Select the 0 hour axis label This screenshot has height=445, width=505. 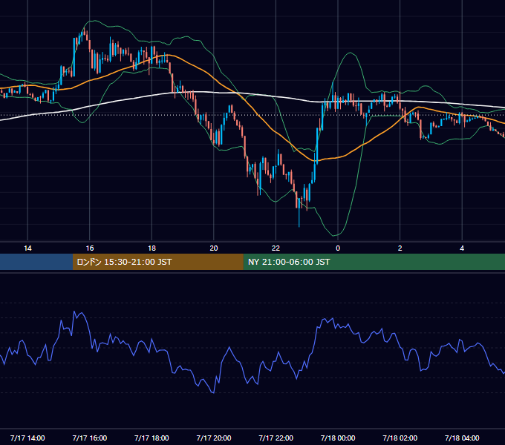click(338, 248)
